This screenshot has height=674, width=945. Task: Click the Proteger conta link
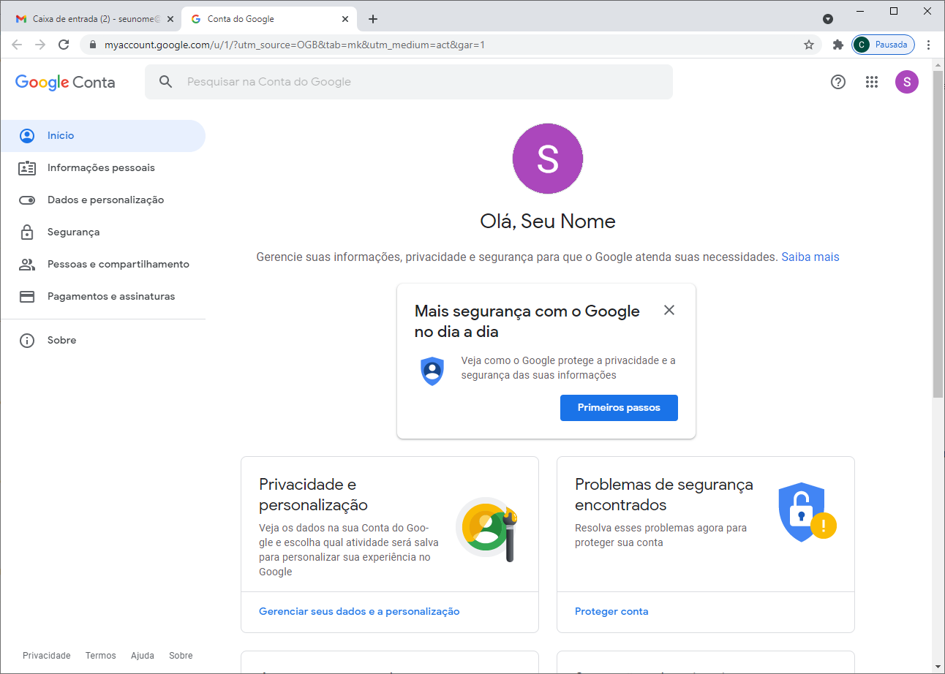tap(611, 612)
